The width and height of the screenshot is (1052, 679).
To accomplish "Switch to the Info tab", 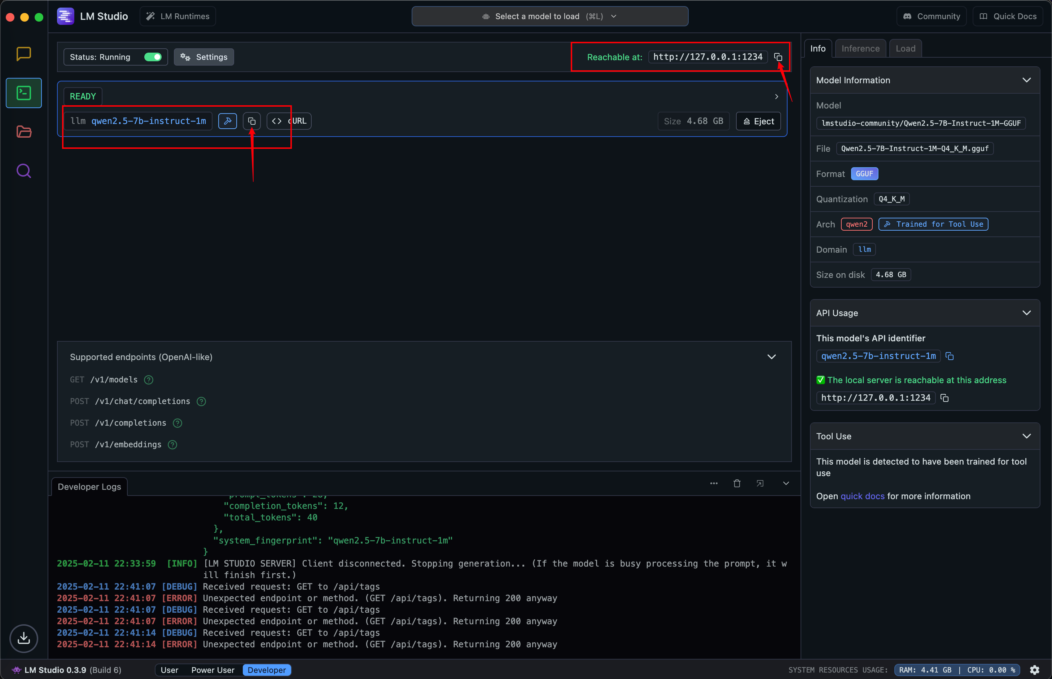I will pyautogui.click(x=818, y=49).
